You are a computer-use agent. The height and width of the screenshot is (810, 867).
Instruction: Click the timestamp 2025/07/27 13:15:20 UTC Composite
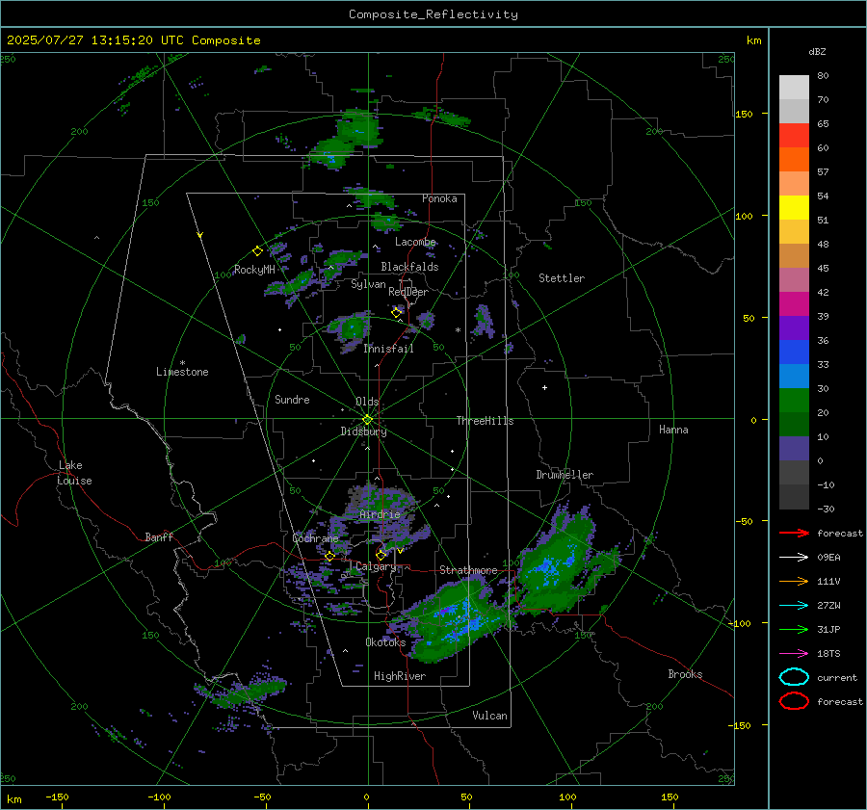point(133,40)
